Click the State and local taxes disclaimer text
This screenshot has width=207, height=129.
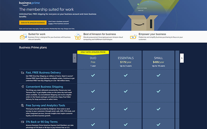click(x=47, y=29)
